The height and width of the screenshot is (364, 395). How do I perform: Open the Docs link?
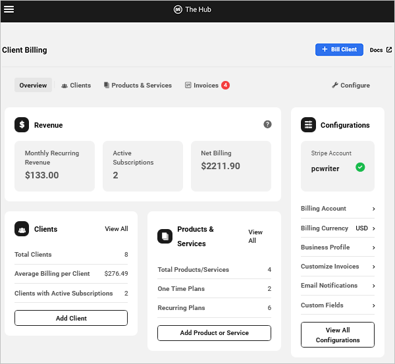pyautogui.click(x=381, y=50)
